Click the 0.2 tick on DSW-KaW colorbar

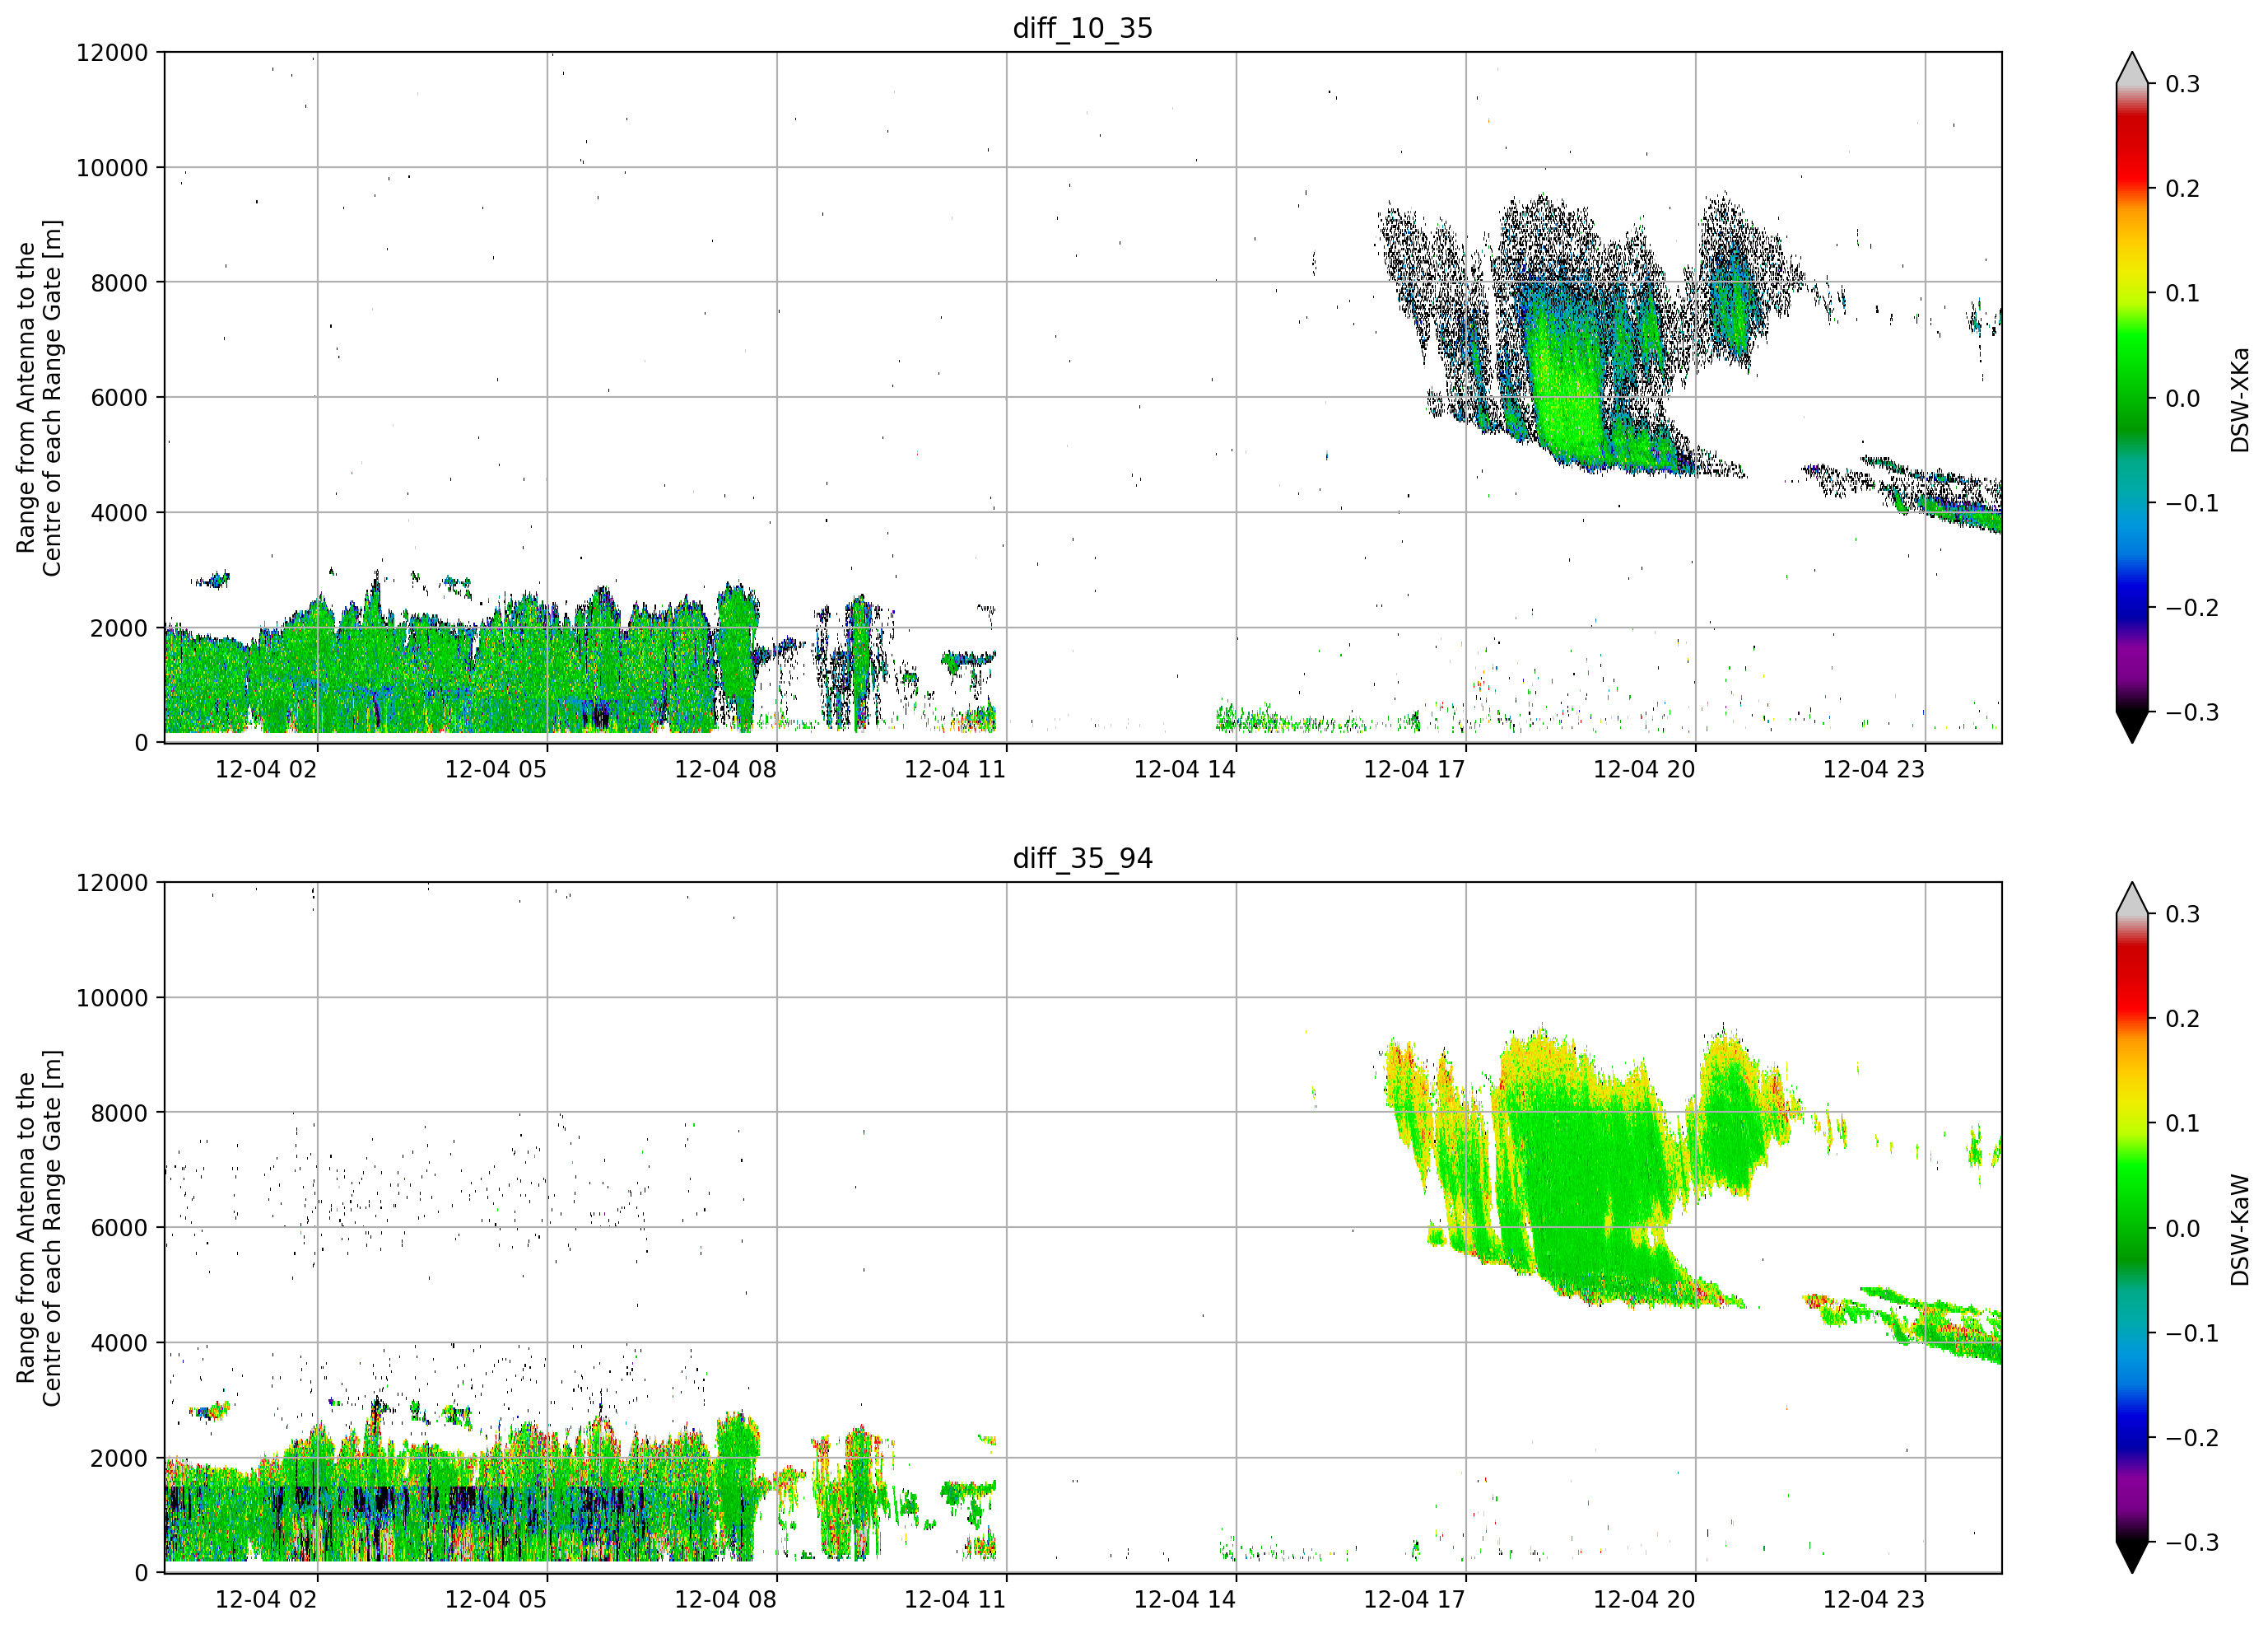tap(2183, 1020)
